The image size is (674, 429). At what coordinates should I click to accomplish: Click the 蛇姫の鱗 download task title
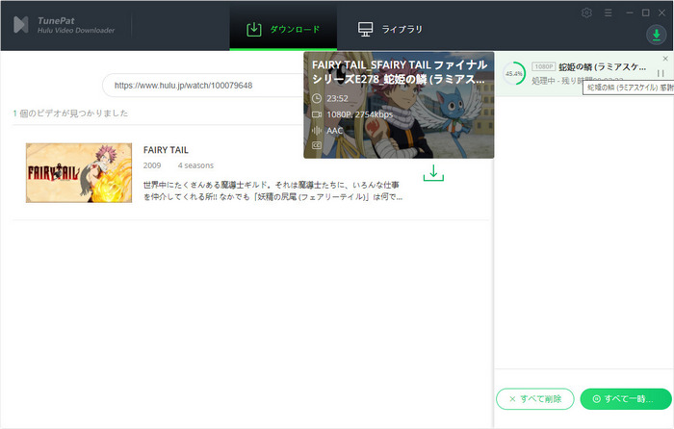(602, 67)
